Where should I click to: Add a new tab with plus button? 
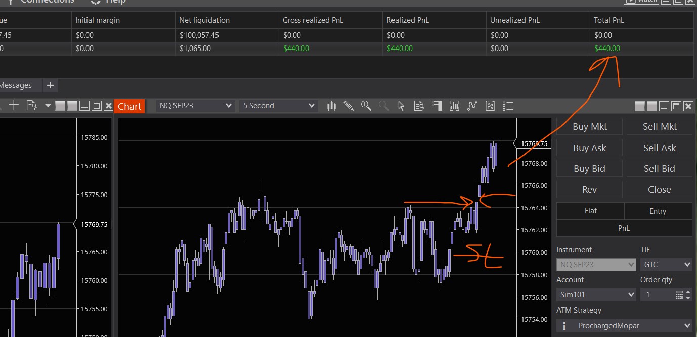[50, 85]
